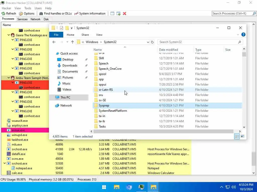Image resolution: width=257 pixels, height=192 pixels.
Task: Switch to the Services tab
Action: click(22, 19)
